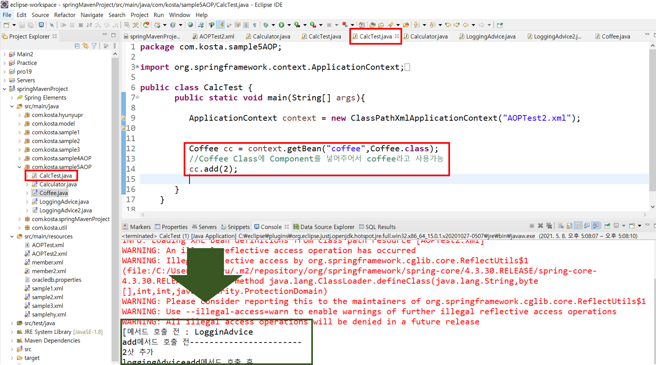Click Collapse All in Project Explorer

tap(77, 46)
